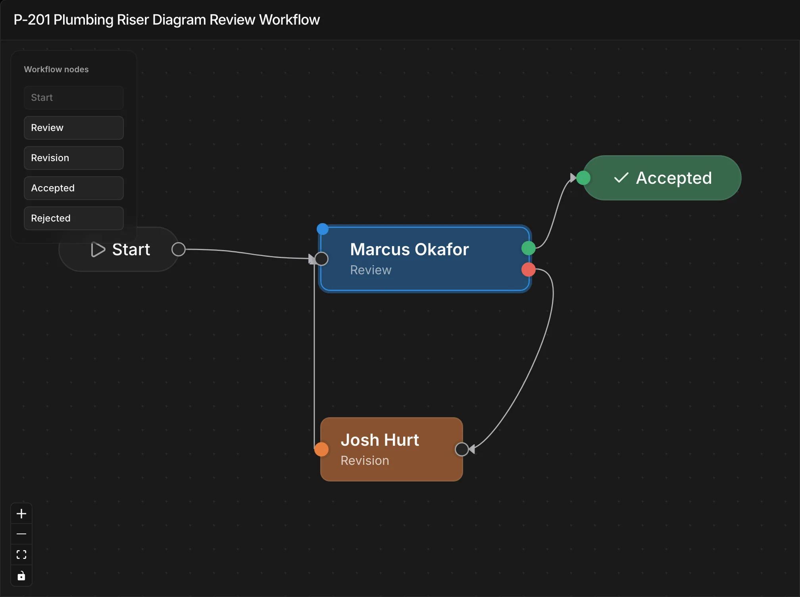Select the Start node on canvas
800x597 pixels.
(x=119, y=249)
